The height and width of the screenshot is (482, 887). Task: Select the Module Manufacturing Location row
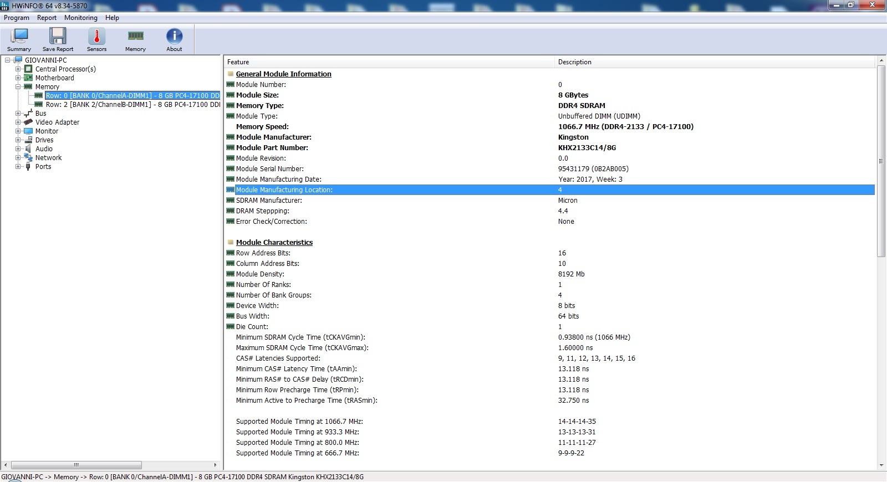(550, 189)
